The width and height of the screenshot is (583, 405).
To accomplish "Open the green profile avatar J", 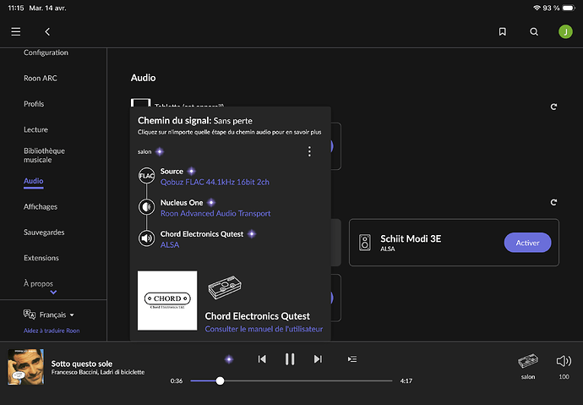I will tap(565, 31).
